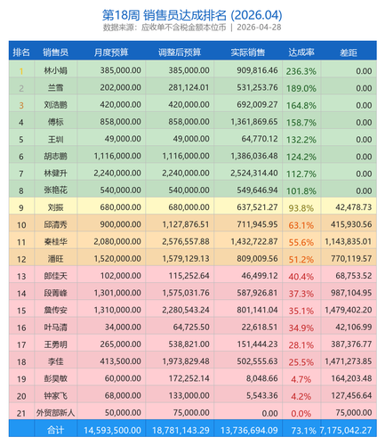Click the 合计 total label
The image size is (385, 445).
point(55,430)
